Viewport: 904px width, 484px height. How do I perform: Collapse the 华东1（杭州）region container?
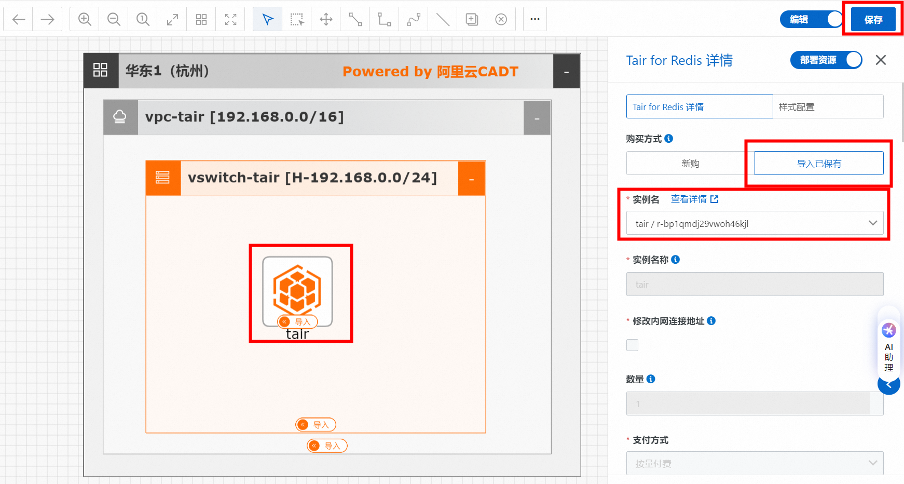point(567,72)
